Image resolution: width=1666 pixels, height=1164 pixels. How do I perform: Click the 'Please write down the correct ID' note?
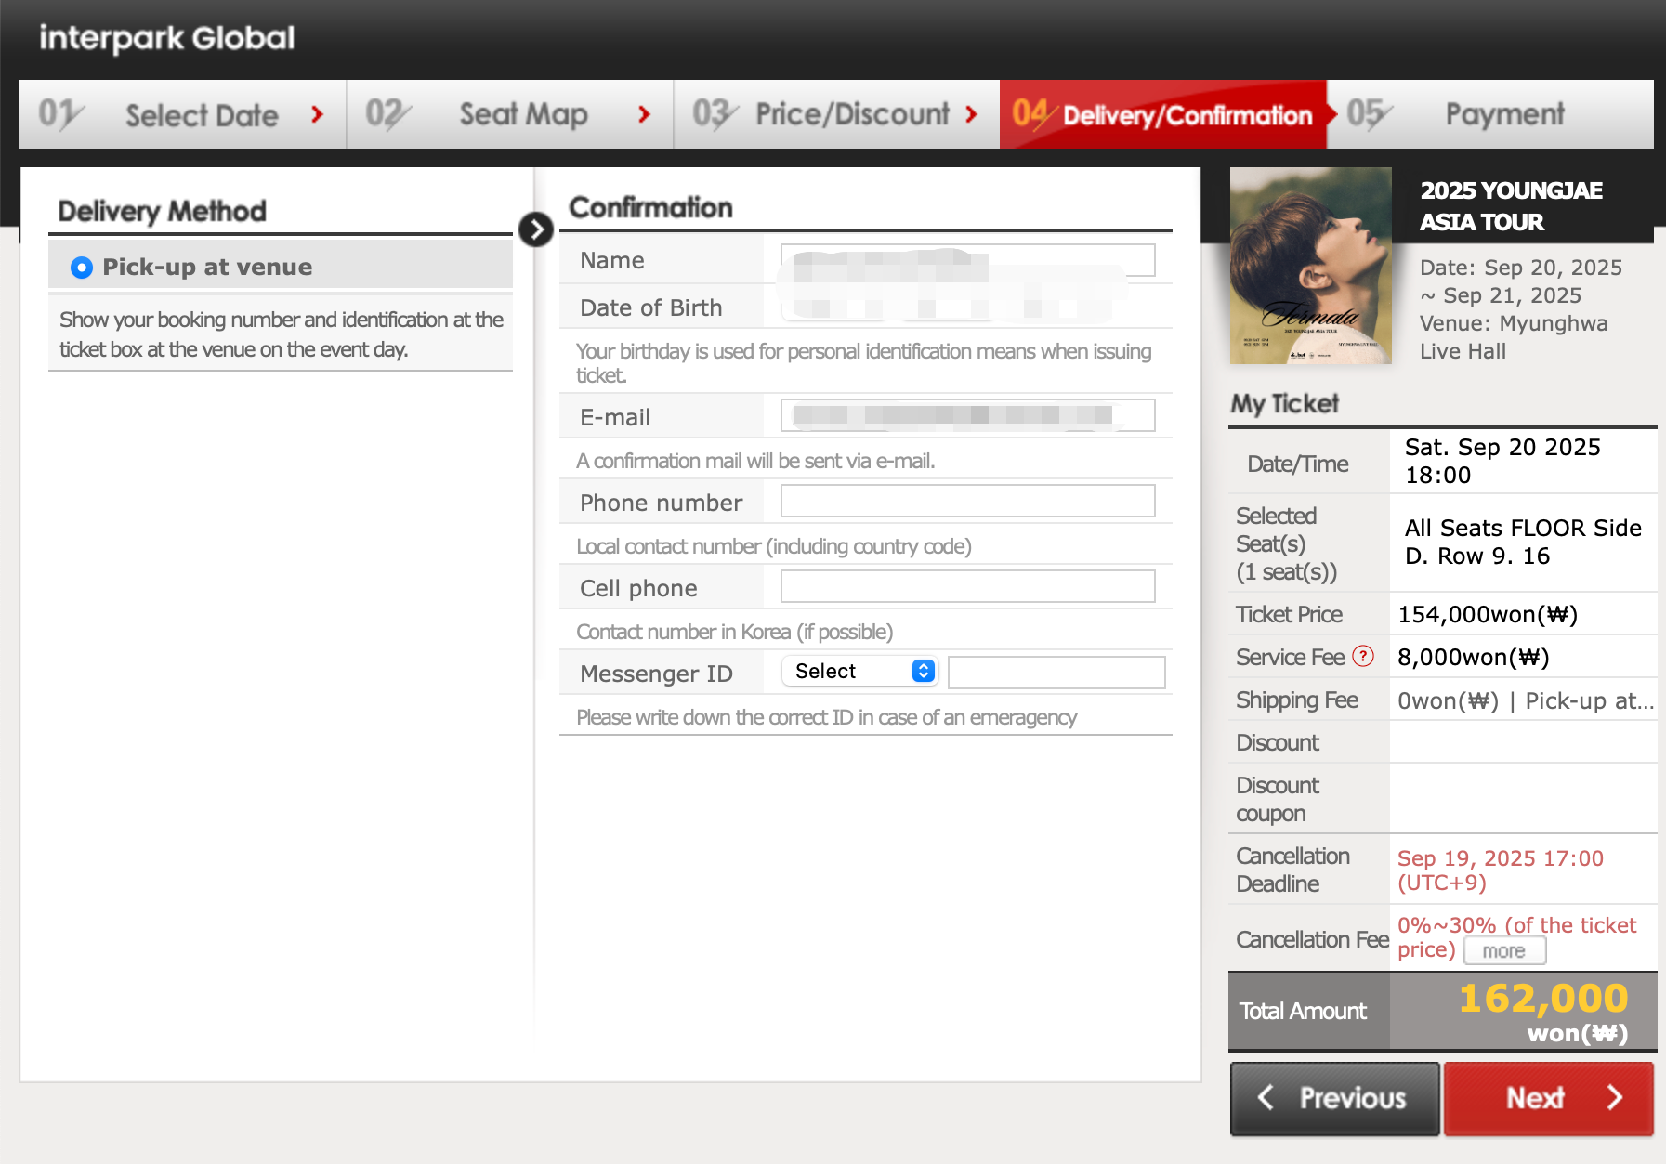pyautogui.click(x=826, y=717)
